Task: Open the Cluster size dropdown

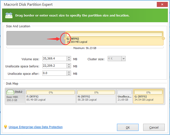Action: [x=124, y=59]
